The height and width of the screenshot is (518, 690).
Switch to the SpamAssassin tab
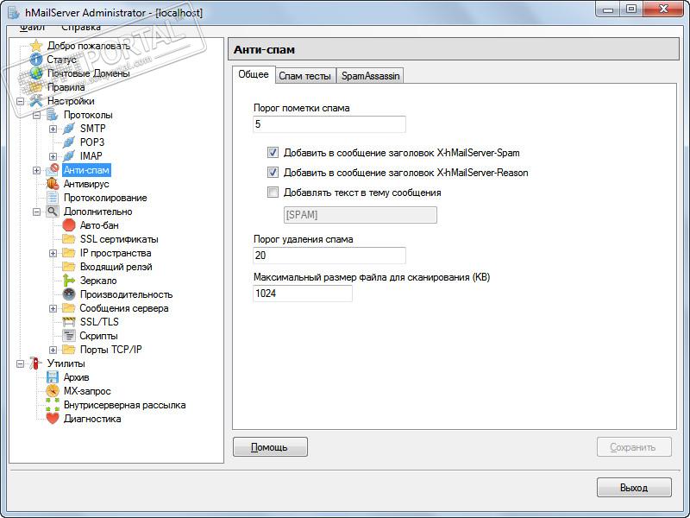371,76
